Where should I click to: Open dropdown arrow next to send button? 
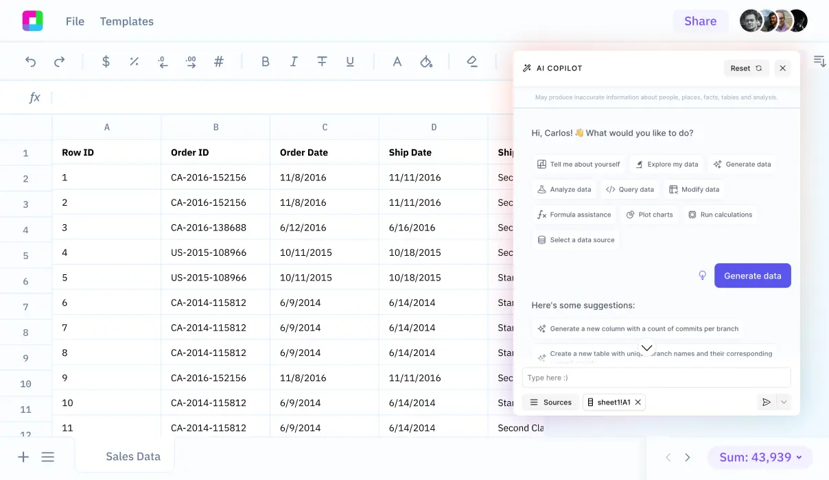click(x=784, y=403)
